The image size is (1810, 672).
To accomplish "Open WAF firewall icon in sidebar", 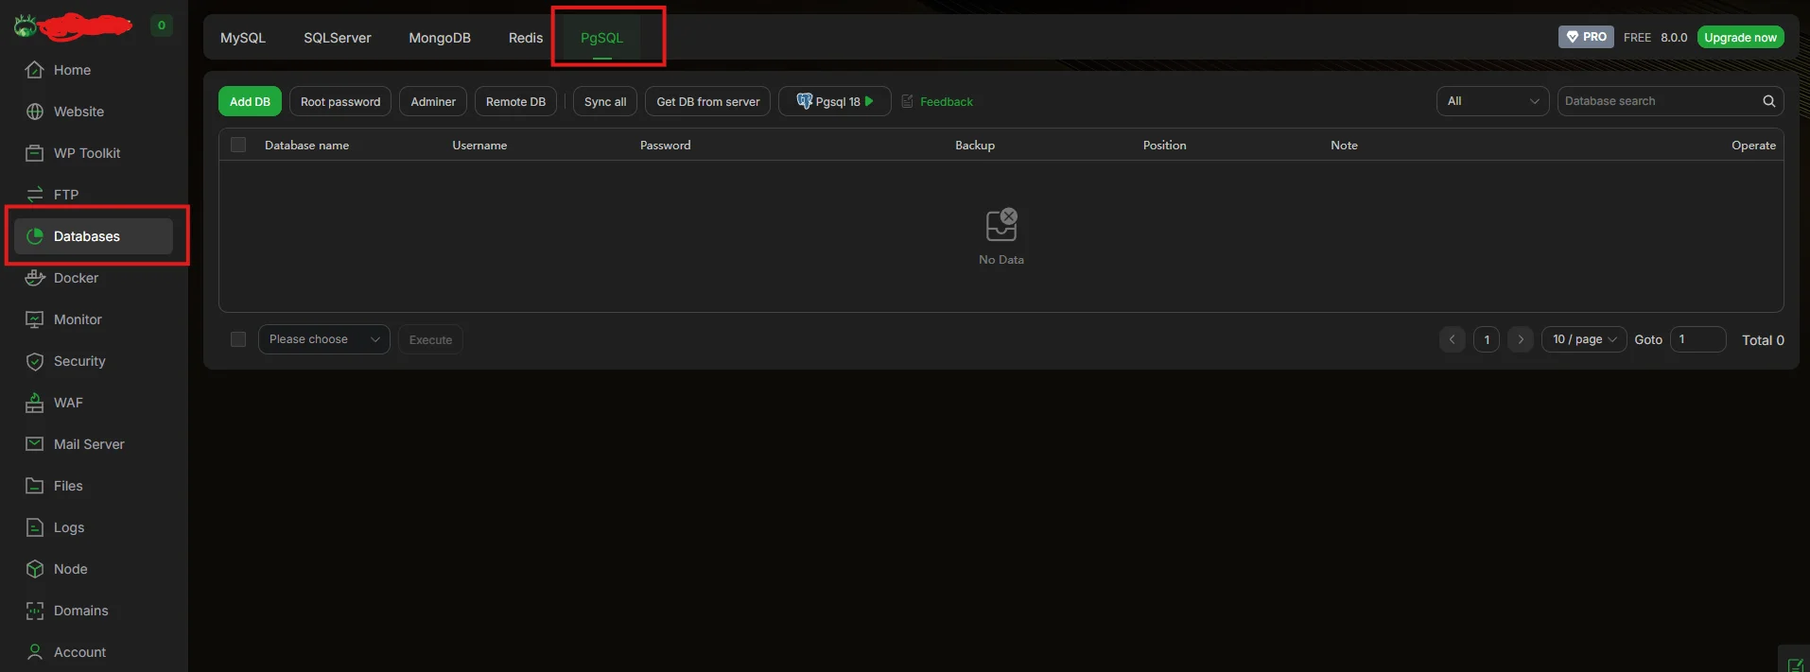I will click(x=35, y=403).
